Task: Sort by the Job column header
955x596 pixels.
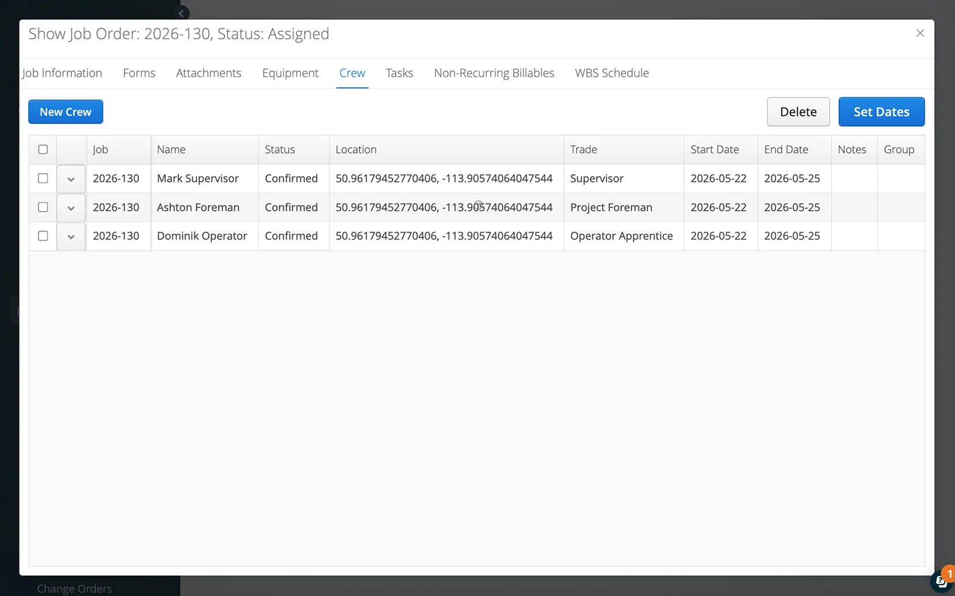Action: (x=119, y=150)
